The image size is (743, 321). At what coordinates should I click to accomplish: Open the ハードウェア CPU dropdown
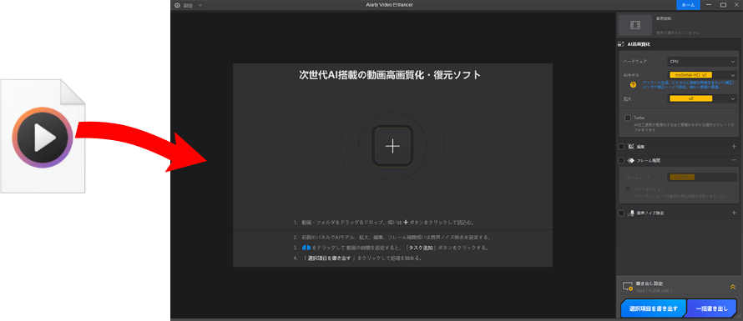[x=702, y=62]
